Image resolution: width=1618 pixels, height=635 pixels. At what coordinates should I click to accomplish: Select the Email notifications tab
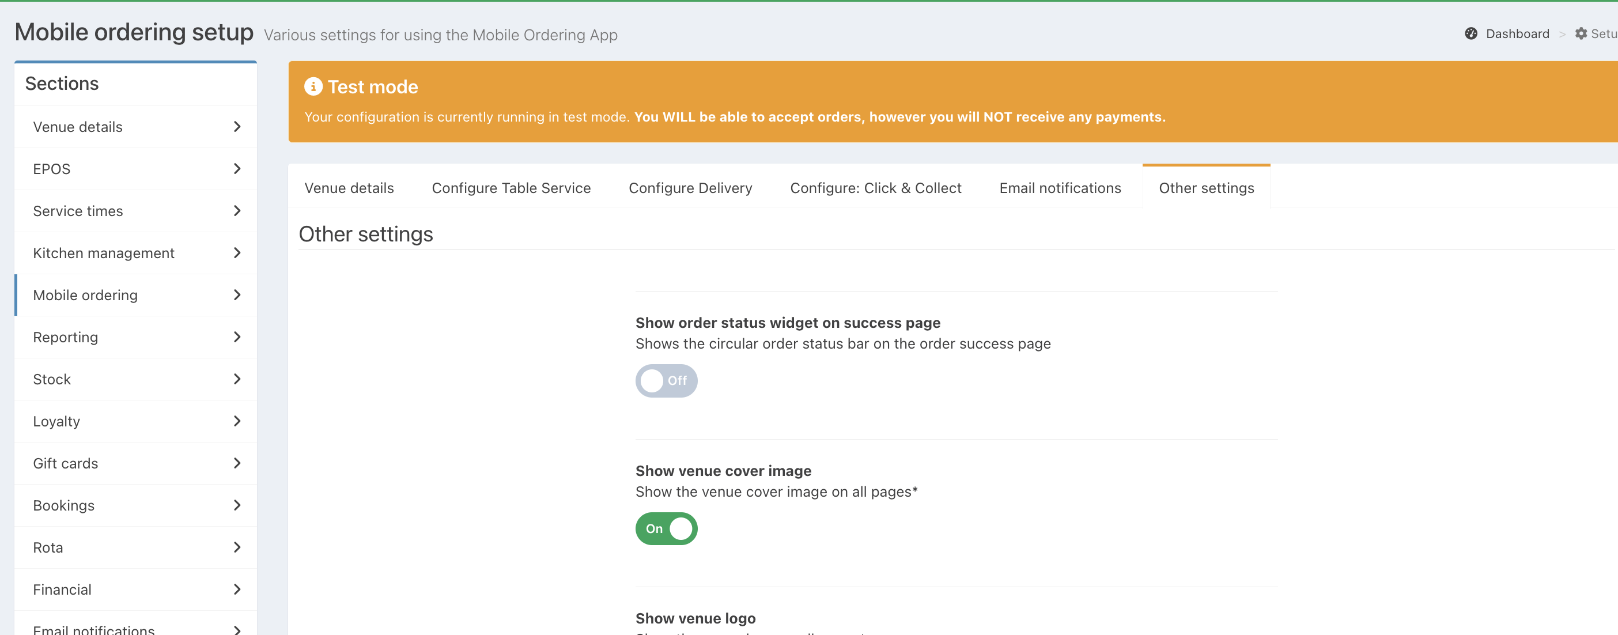pos(1060,188)
